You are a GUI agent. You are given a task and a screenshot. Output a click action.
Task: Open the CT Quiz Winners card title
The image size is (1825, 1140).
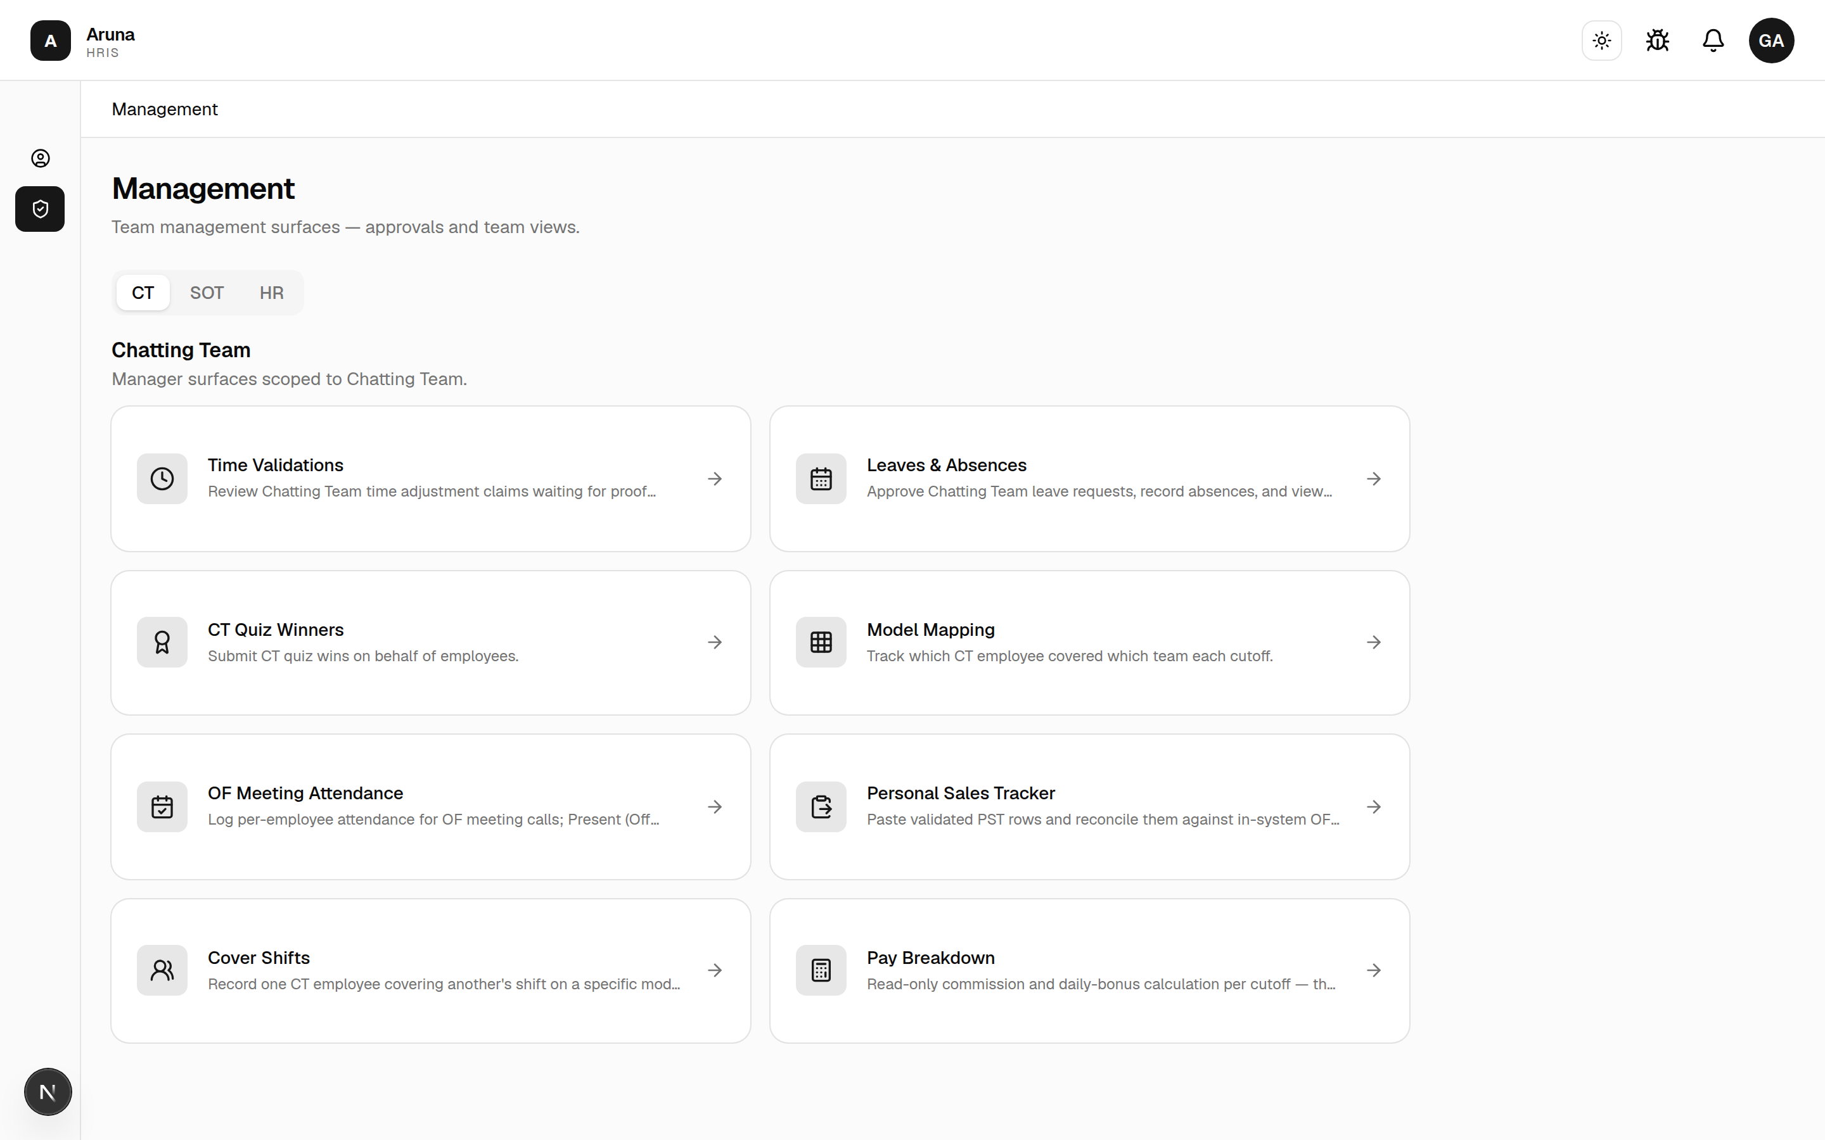(275, 630)
